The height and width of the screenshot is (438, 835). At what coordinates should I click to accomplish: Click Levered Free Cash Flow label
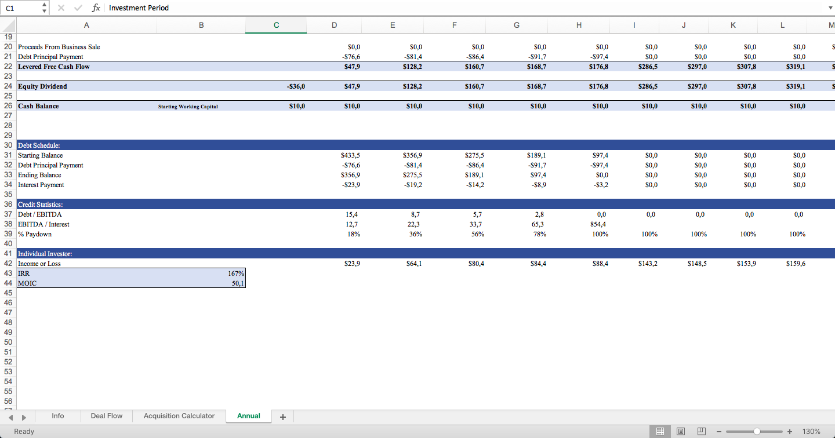[x=54, y=67]
